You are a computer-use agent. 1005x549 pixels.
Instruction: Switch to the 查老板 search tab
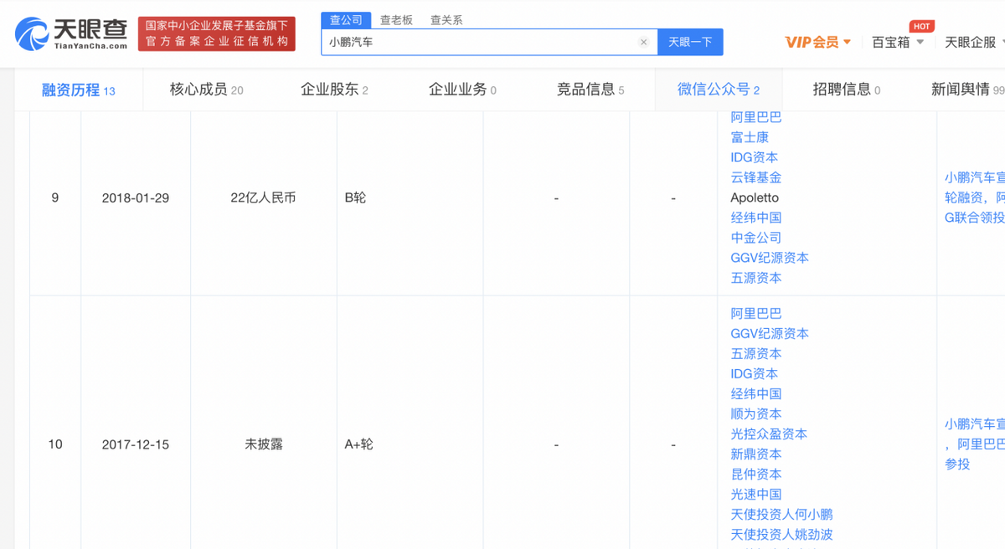pos(396,20)
